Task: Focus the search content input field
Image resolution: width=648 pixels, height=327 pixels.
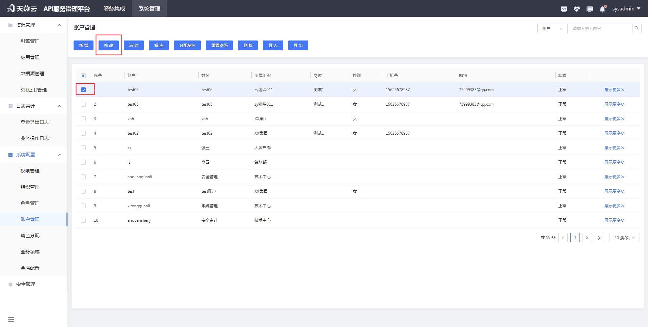Action: 599,28
